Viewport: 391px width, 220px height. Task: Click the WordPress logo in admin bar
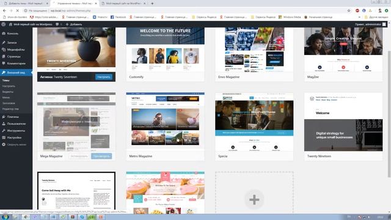[x=4, y=24]
